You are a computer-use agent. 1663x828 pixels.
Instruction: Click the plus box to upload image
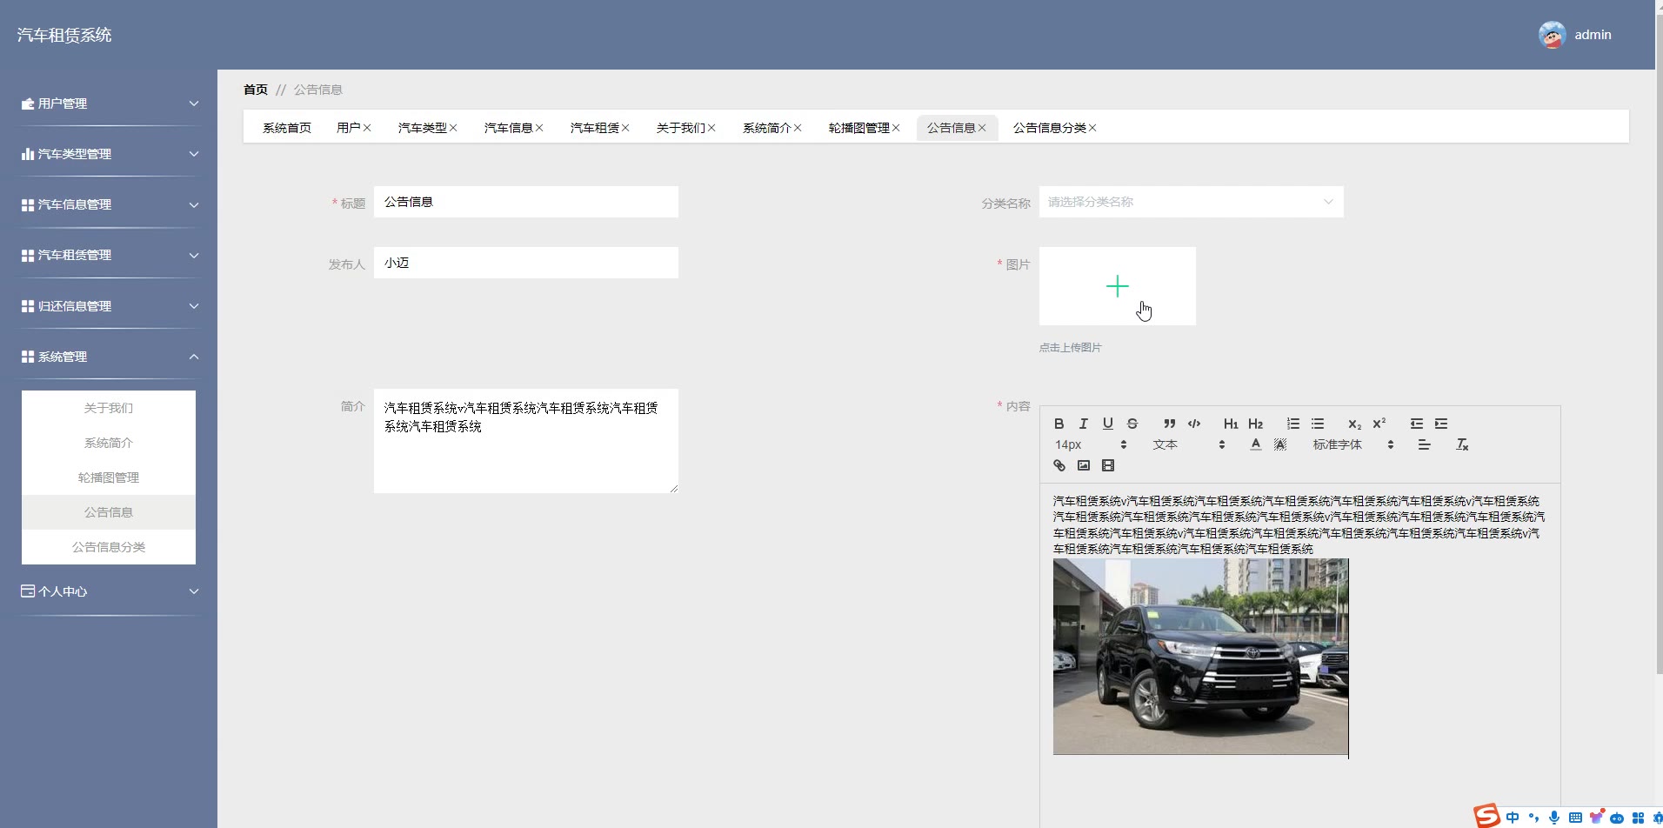point(1117,286)
